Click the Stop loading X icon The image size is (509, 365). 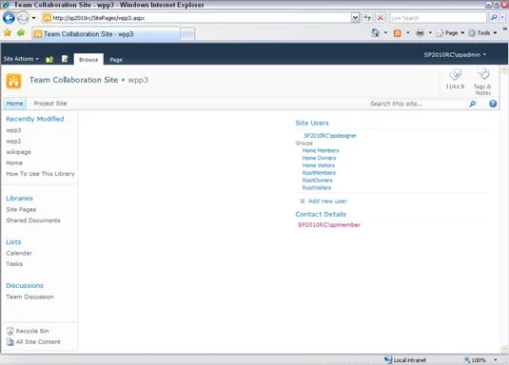[x=381, y=18]
